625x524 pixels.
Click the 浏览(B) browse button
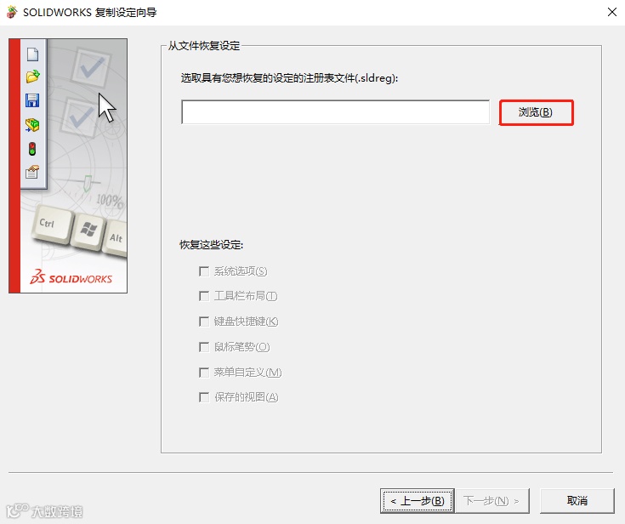point(536,112)
